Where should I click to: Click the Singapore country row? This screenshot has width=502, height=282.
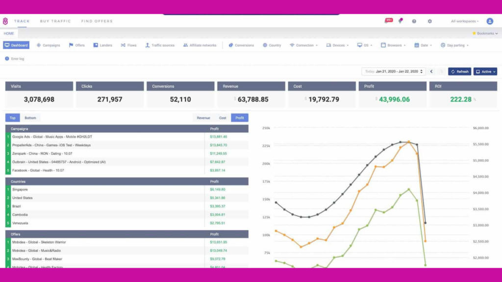click(x=127, y=189)
